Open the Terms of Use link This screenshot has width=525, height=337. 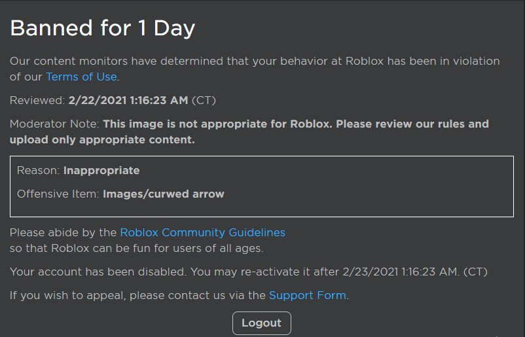pyautogui.click(x=81, y=77)
